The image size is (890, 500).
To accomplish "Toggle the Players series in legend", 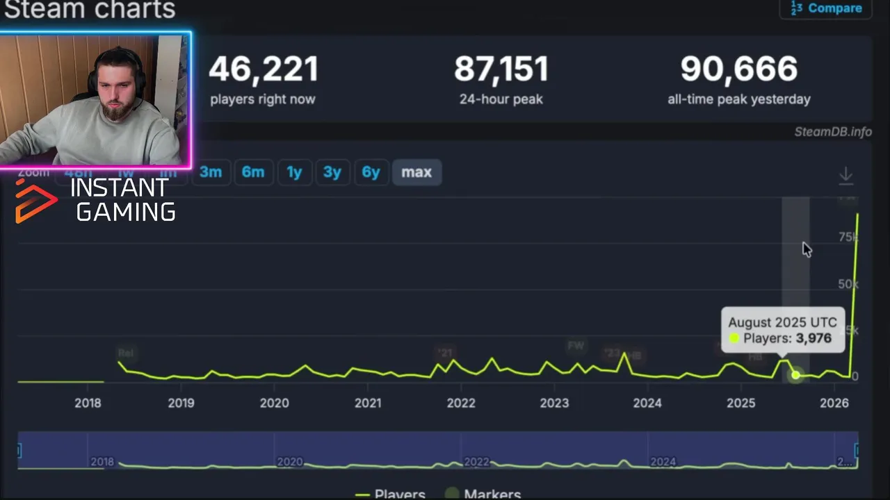I will coord(390,494).
